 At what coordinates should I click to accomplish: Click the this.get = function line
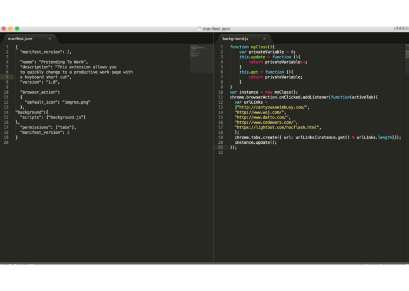tap(267, 72)
